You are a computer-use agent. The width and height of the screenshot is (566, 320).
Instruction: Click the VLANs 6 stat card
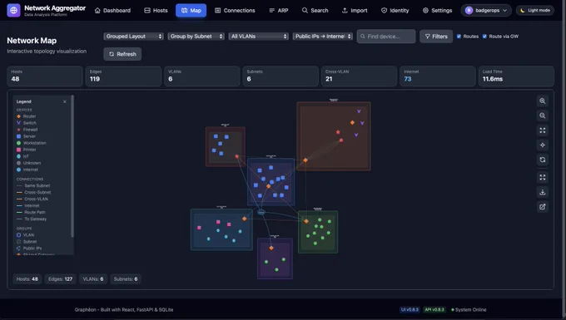[x=202, y=76]
